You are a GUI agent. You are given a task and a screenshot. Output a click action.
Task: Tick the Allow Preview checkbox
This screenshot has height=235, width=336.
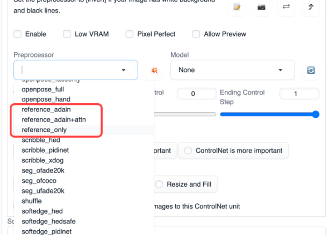[x=196, y=34]
